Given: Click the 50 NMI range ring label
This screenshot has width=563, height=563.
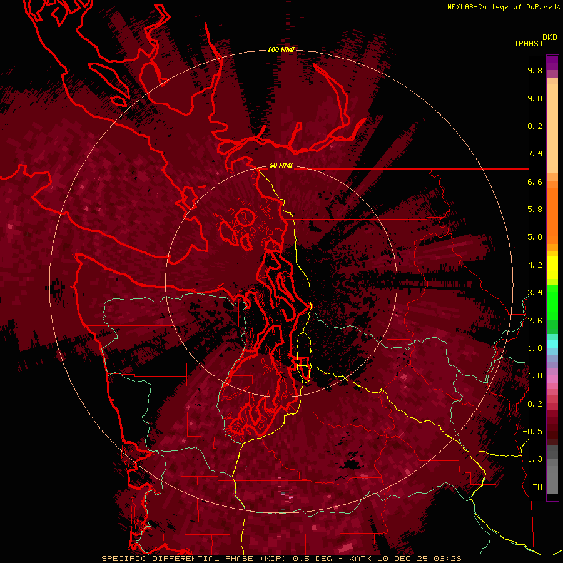Looking at the screenshot, I should (281, 166).
